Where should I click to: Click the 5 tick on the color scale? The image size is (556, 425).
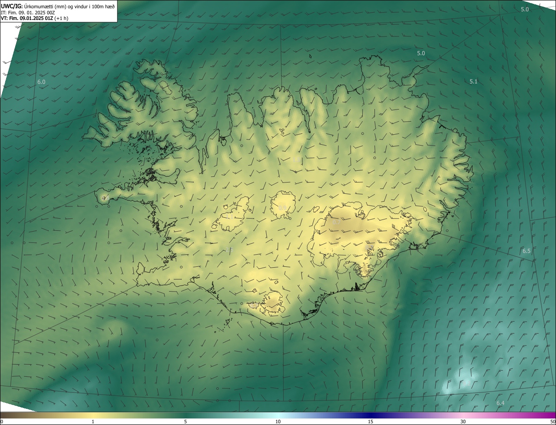[185, 422]
